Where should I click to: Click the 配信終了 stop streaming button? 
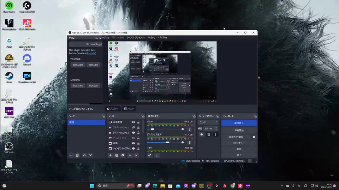pyautogui.click(x=239, y=123)
